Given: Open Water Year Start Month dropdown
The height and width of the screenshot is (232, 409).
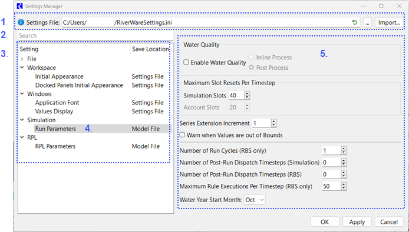Looking at the screenshot, I should click(x=255, y=200).
